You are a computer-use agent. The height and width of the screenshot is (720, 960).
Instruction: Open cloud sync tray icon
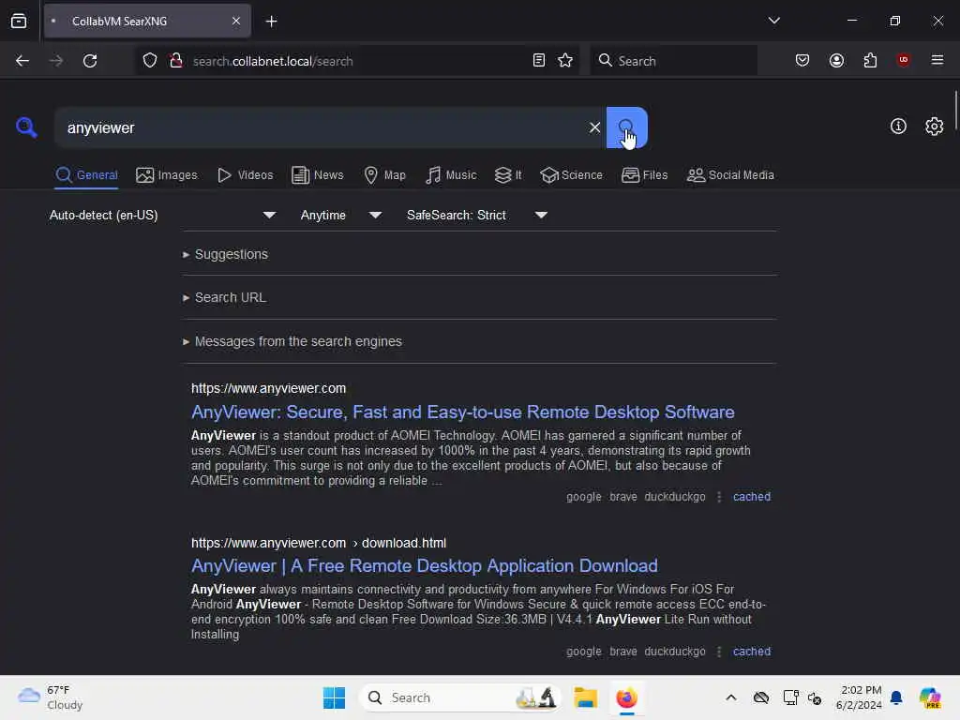pyautogui.click(x=761, y=697)
